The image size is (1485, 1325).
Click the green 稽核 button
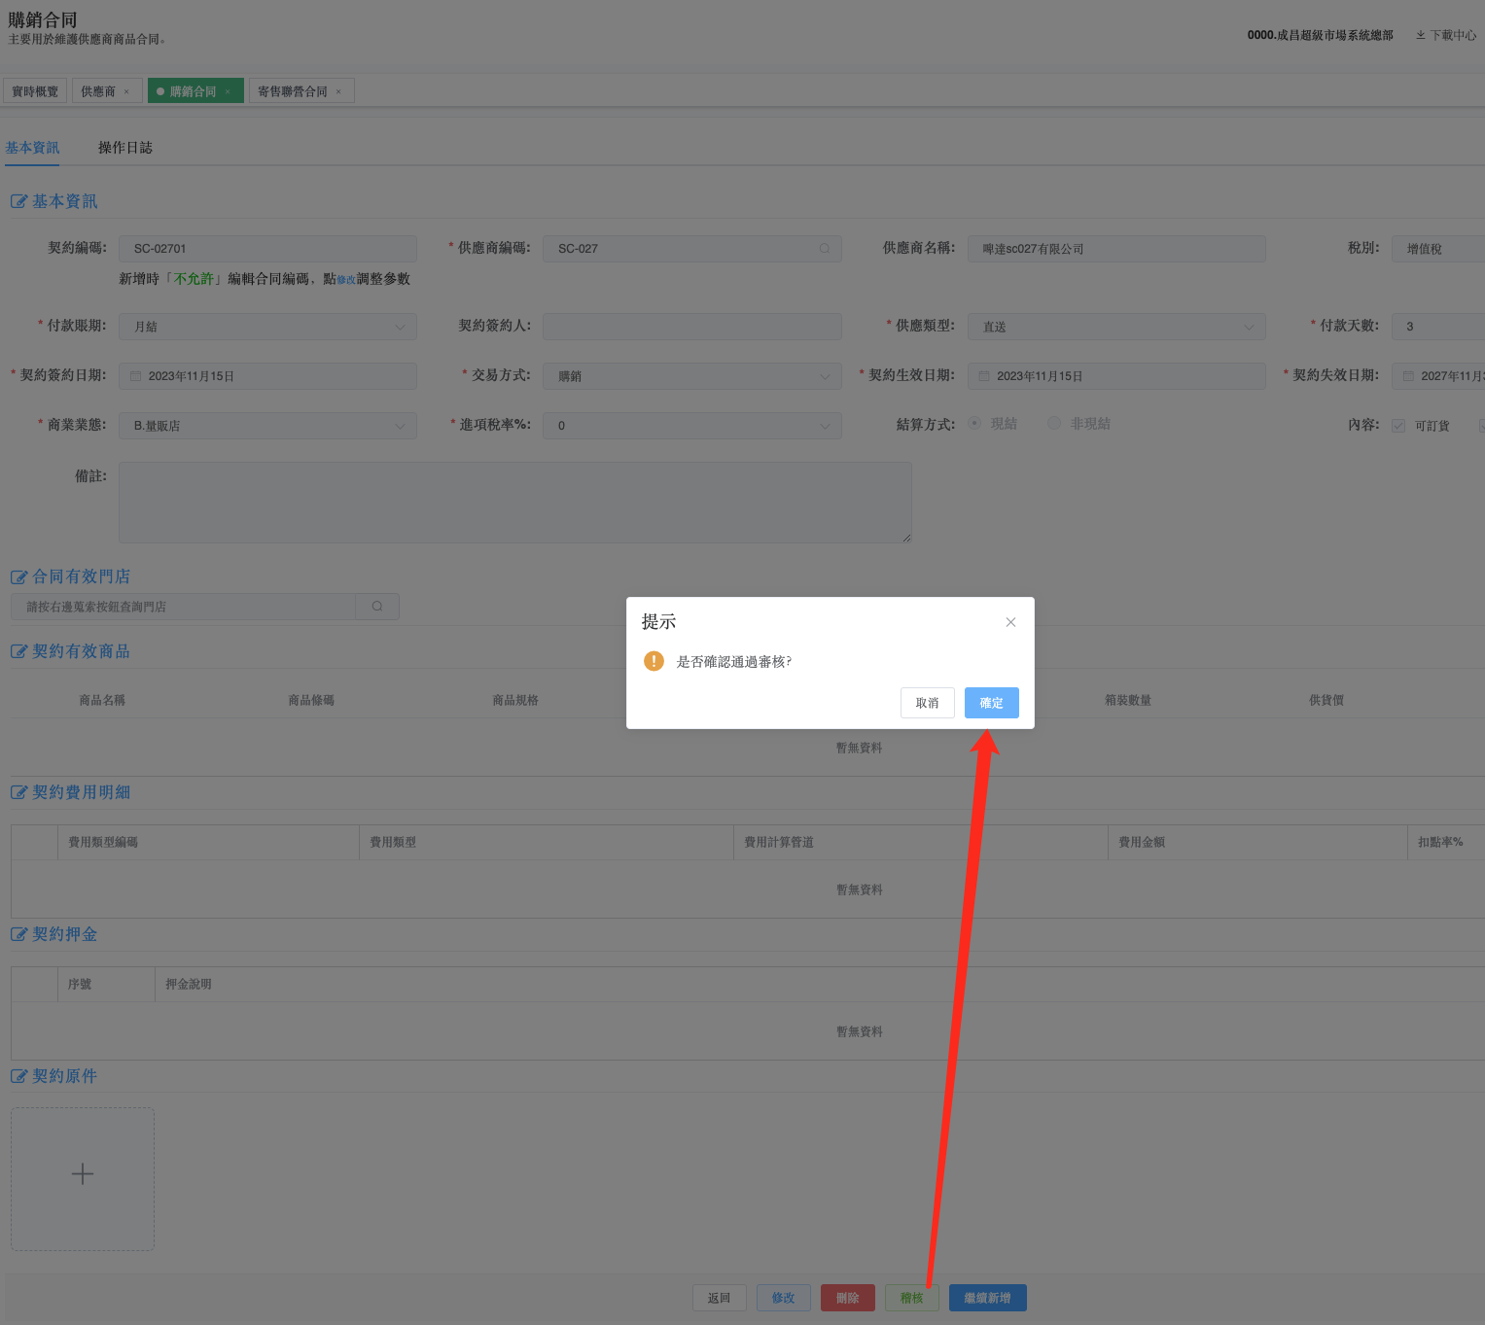tap(912, 1298)
